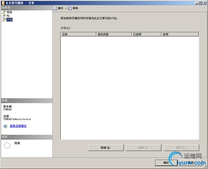Click the 就绪 progress status text

(x=17, y=143)
